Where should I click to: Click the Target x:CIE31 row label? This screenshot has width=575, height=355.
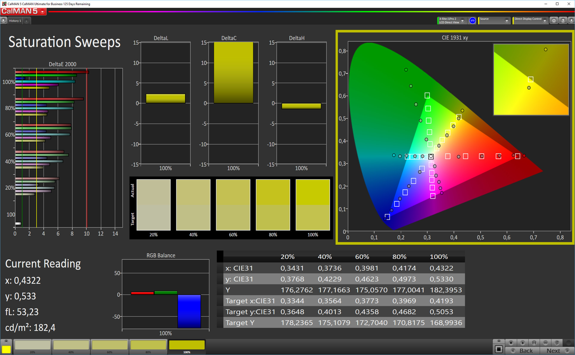(x=250, y=301)
